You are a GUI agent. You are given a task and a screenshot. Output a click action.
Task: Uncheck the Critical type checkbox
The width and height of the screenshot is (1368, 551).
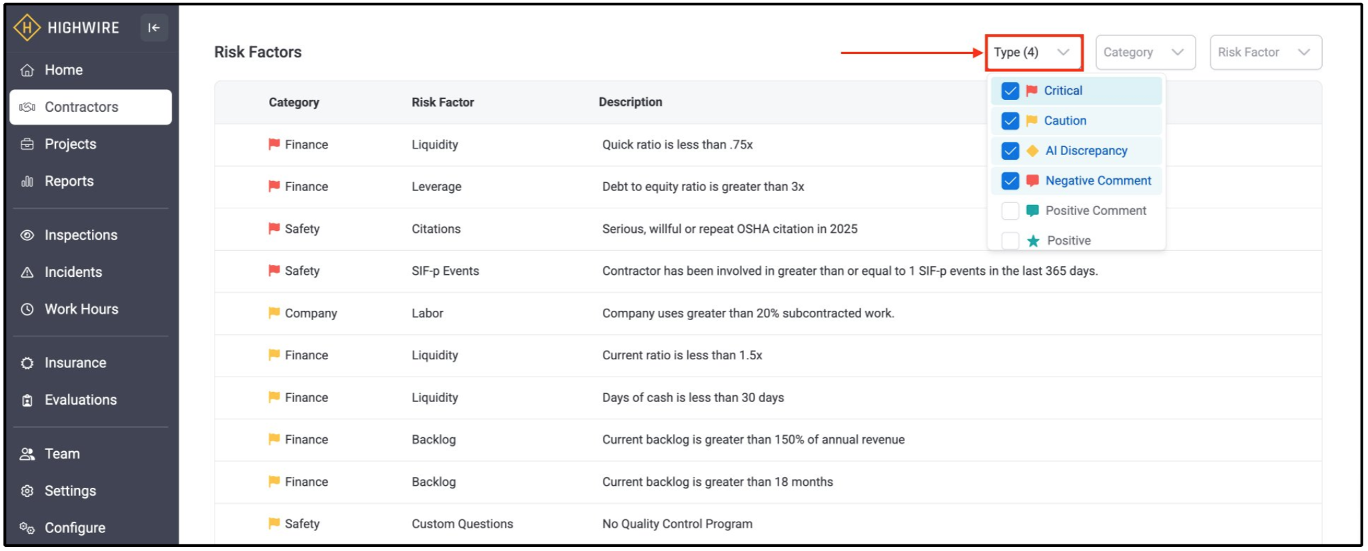[1010, 91]
